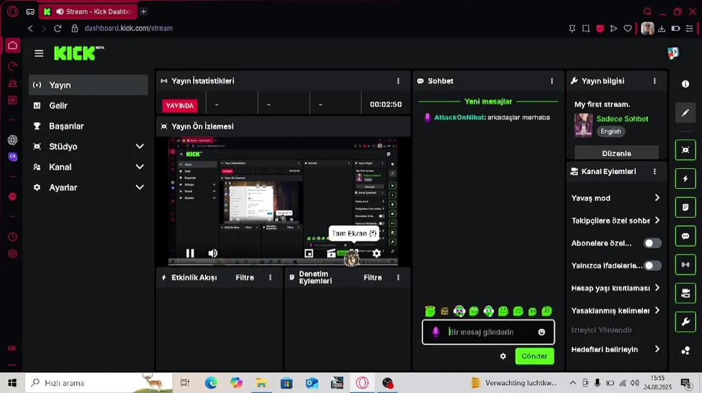Open Yayın İstatistikleri panel options menu
This screenshot has height=393, width=702.
click(x=398, y=81)
